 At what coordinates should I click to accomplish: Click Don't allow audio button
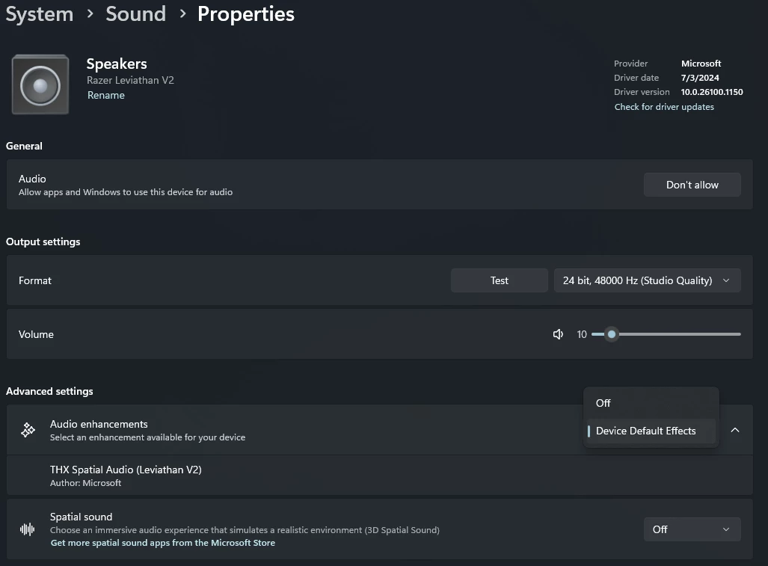click(692, 185)
